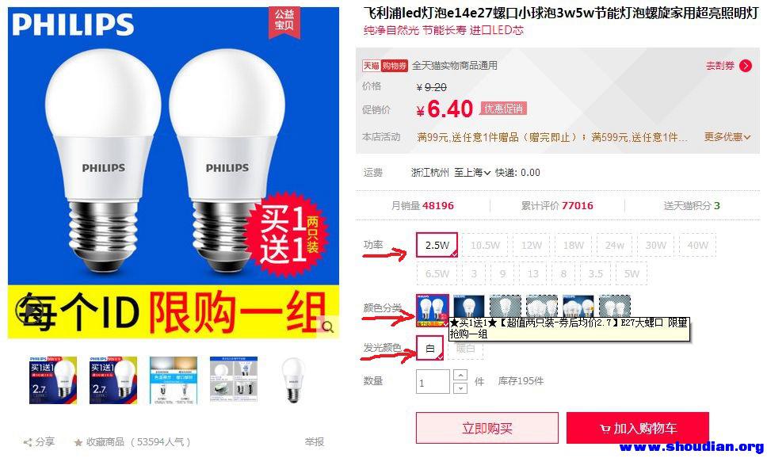767x458 pixels.
Task: Click the 举报 report link
Action: 314,442
